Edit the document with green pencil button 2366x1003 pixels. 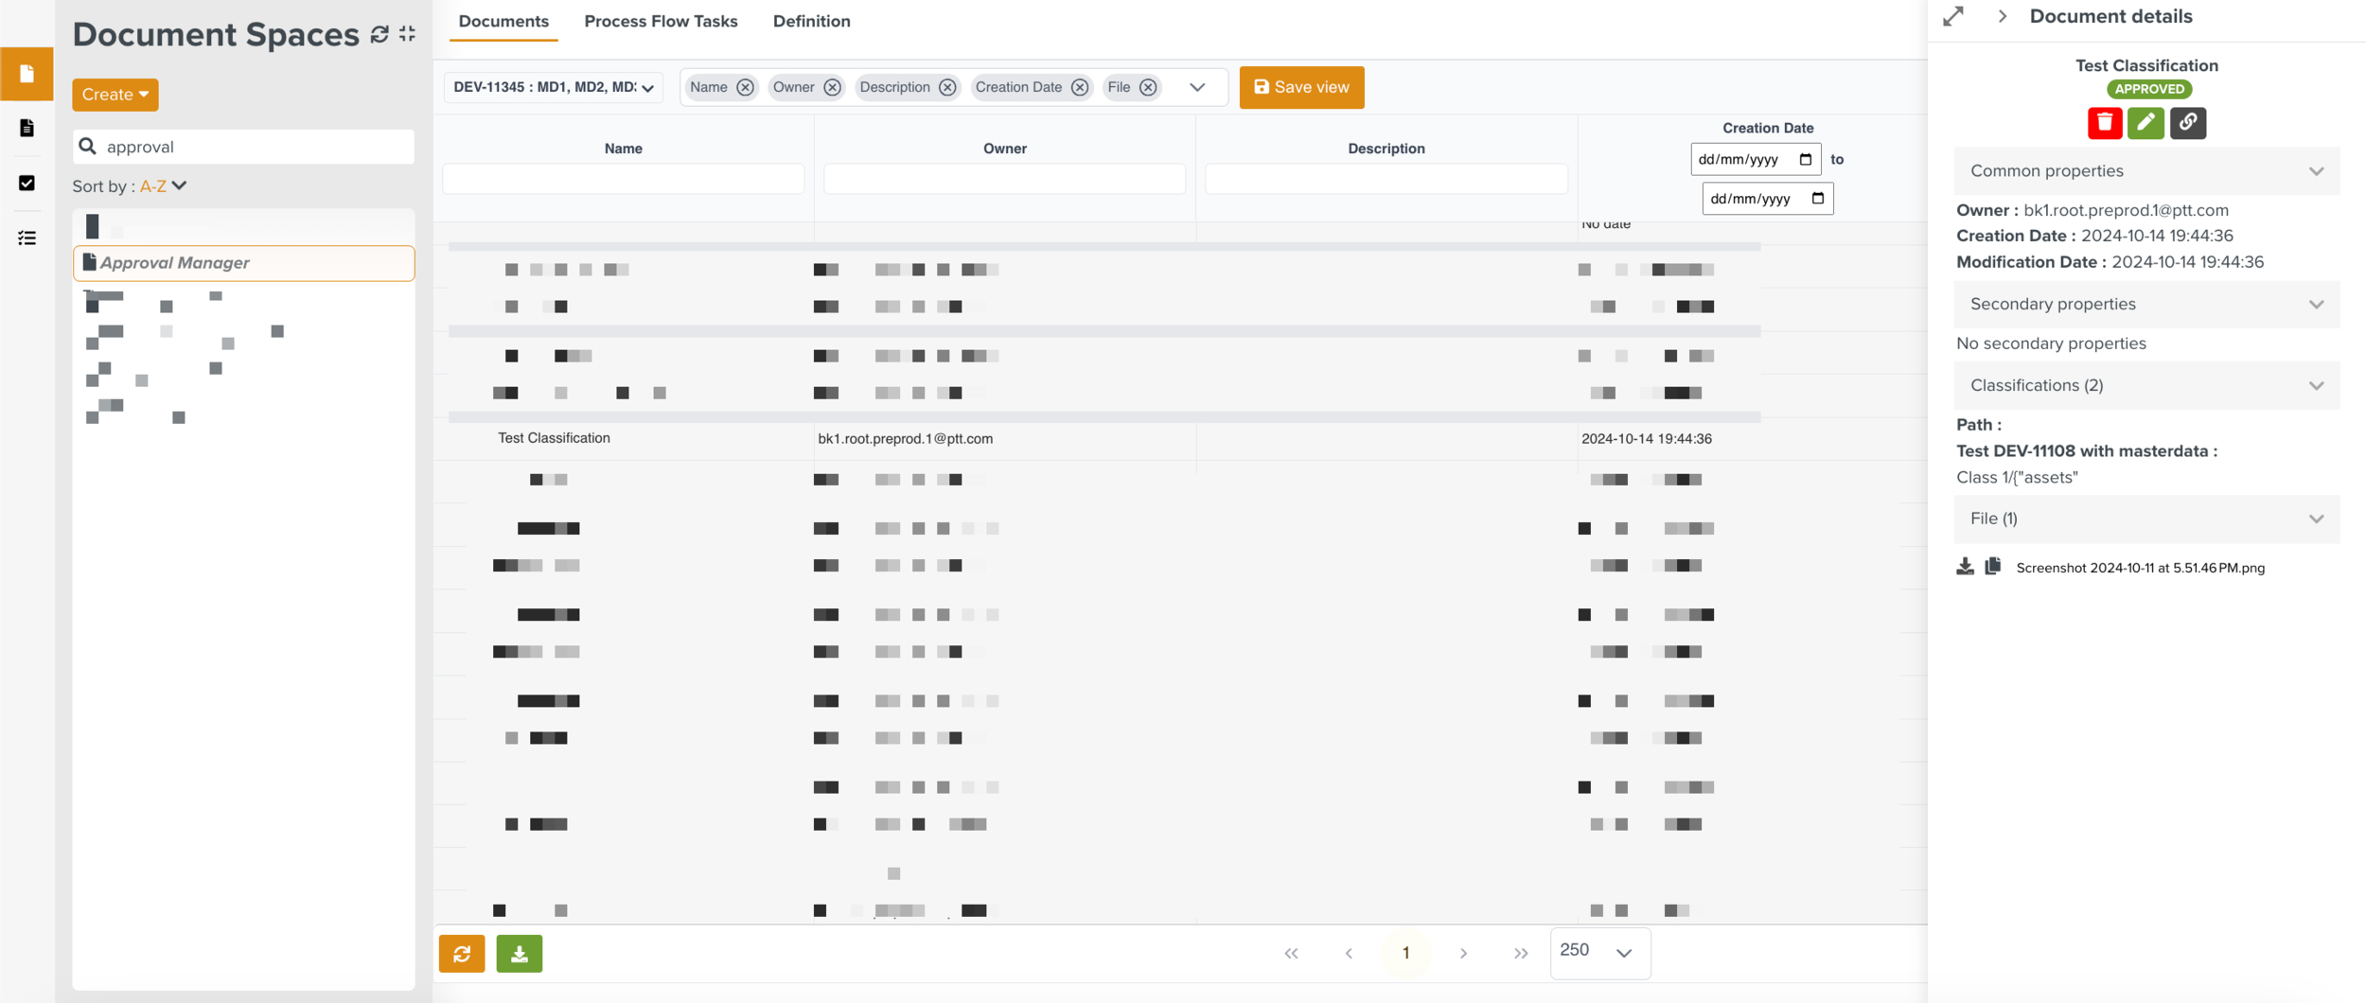tap(2145, 123)
